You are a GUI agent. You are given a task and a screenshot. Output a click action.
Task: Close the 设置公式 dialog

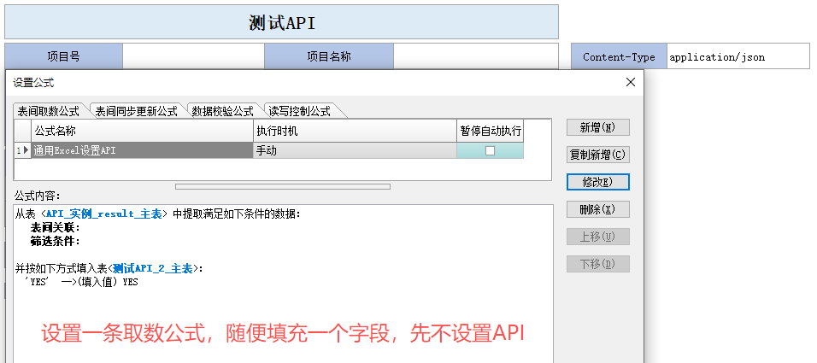631,82
